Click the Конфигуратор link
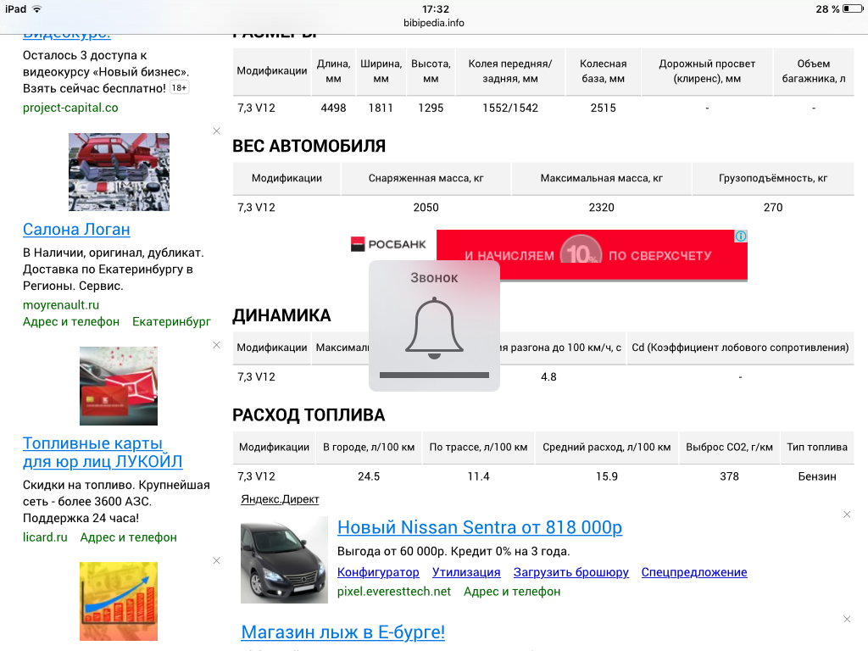This screenshot has height=651, width=868. (378, 572)
